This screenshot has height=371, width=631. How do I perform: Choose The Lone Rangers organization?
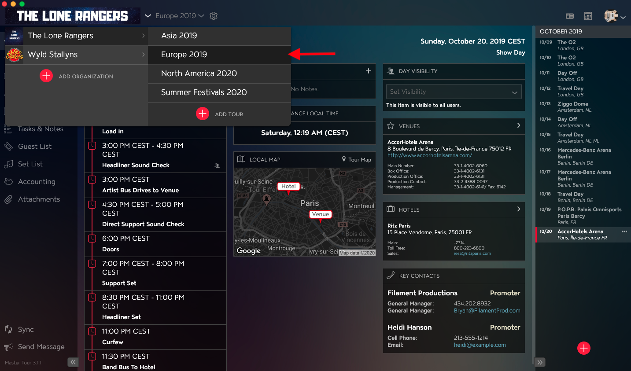pyautogui.click(x=76, y=36)
